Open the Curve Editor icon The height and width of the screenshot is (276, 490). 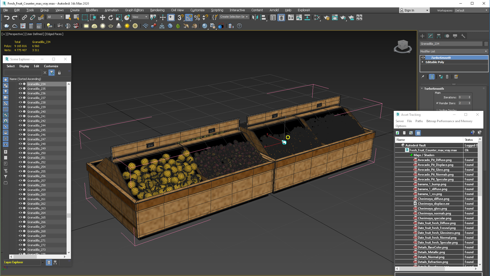click(299, 17)
